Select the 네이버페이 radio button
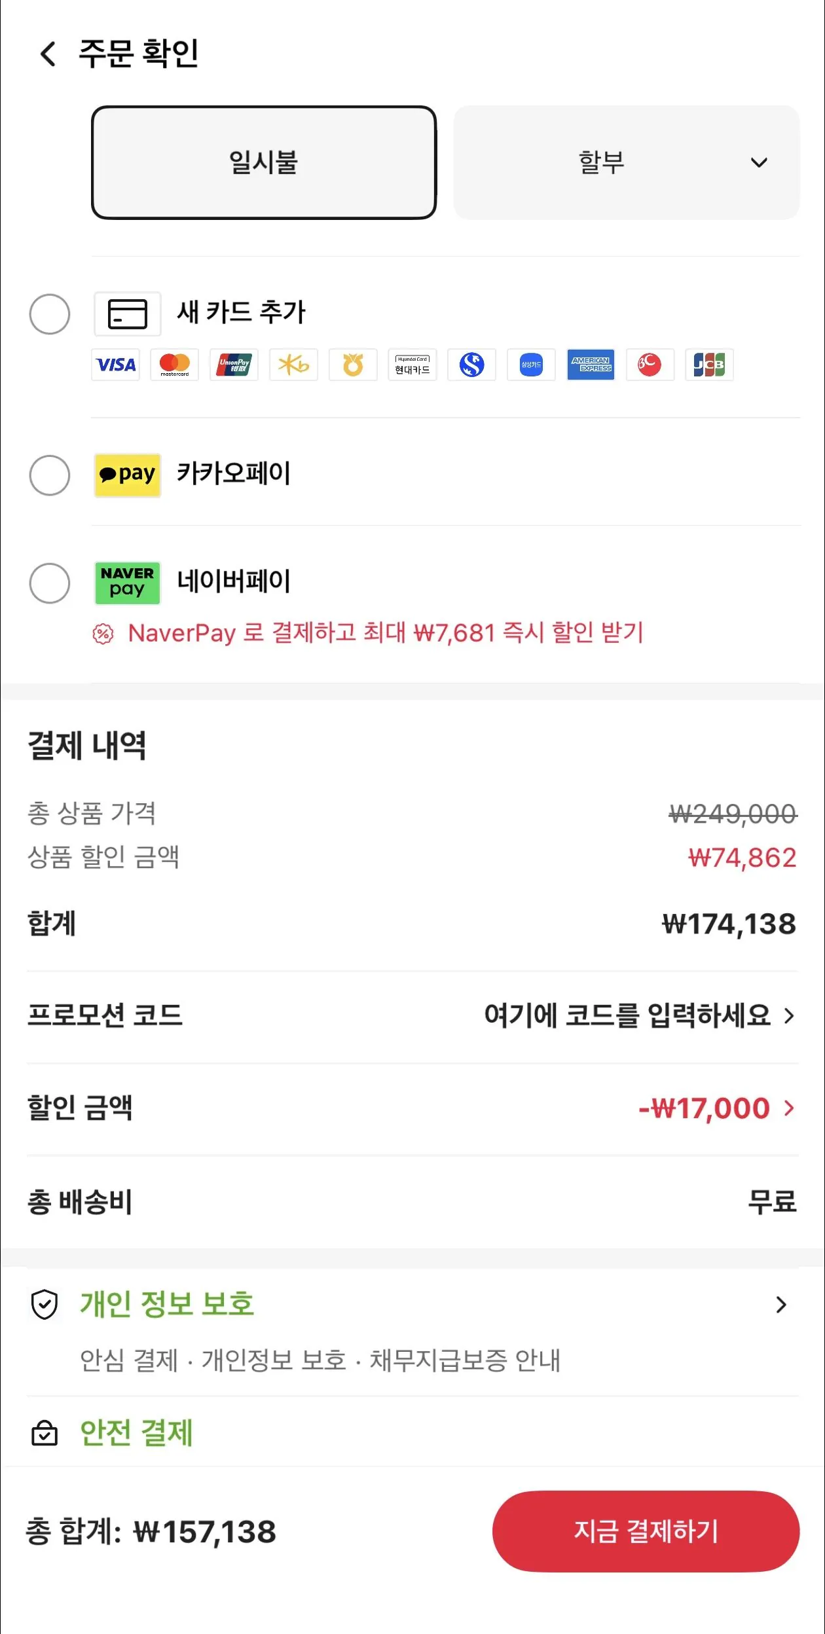 tap(50, 583)
